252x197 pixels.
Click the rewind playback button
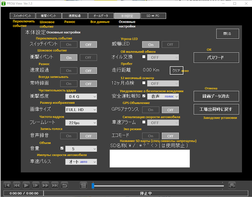click(x=17, y=185)
